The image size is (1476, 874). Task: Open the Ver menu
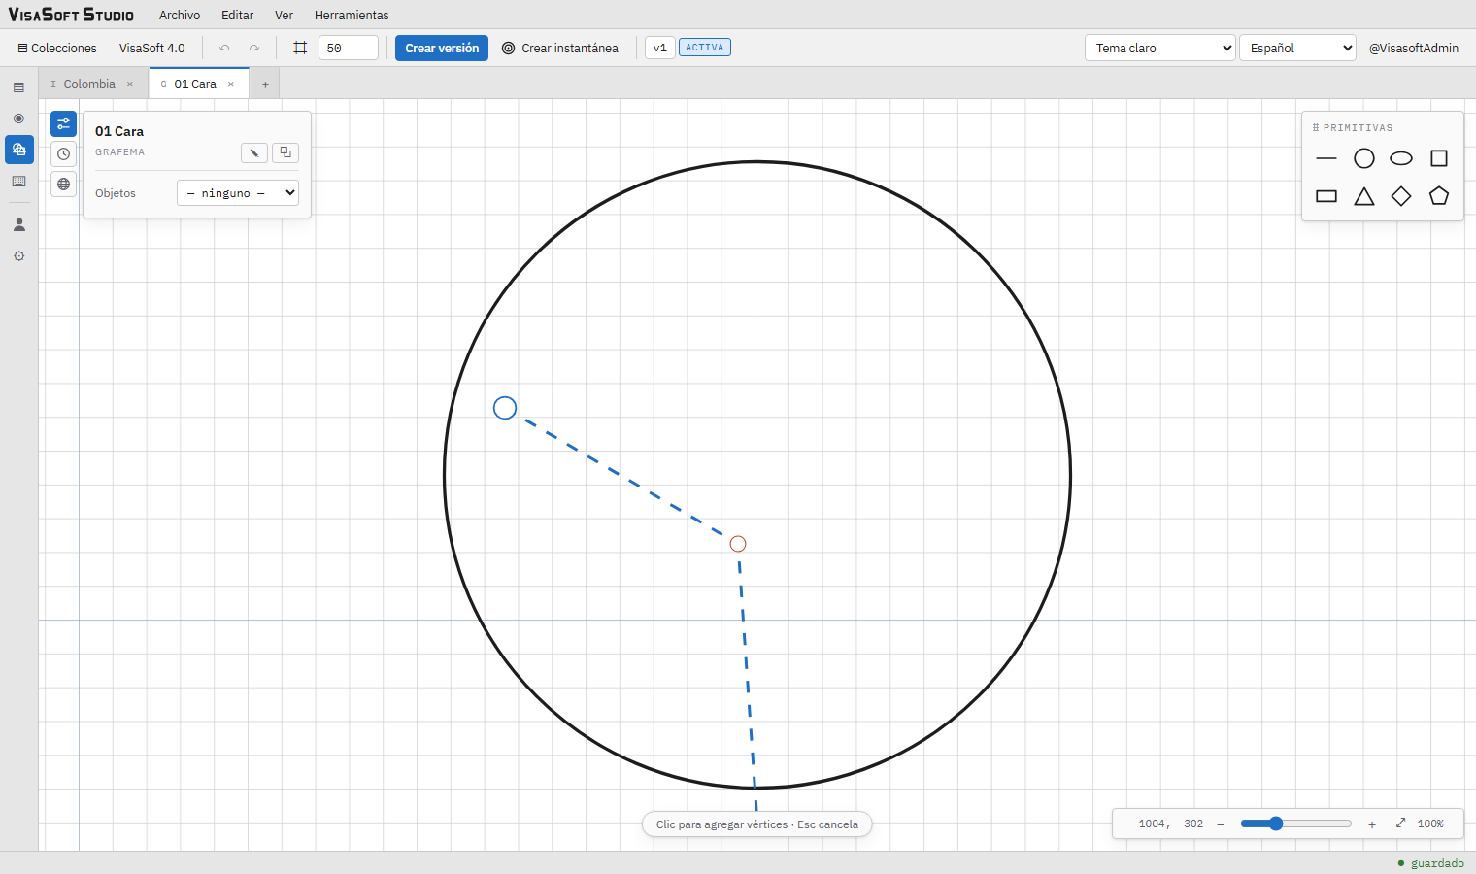pyautogui.click(x=284, y=15)
